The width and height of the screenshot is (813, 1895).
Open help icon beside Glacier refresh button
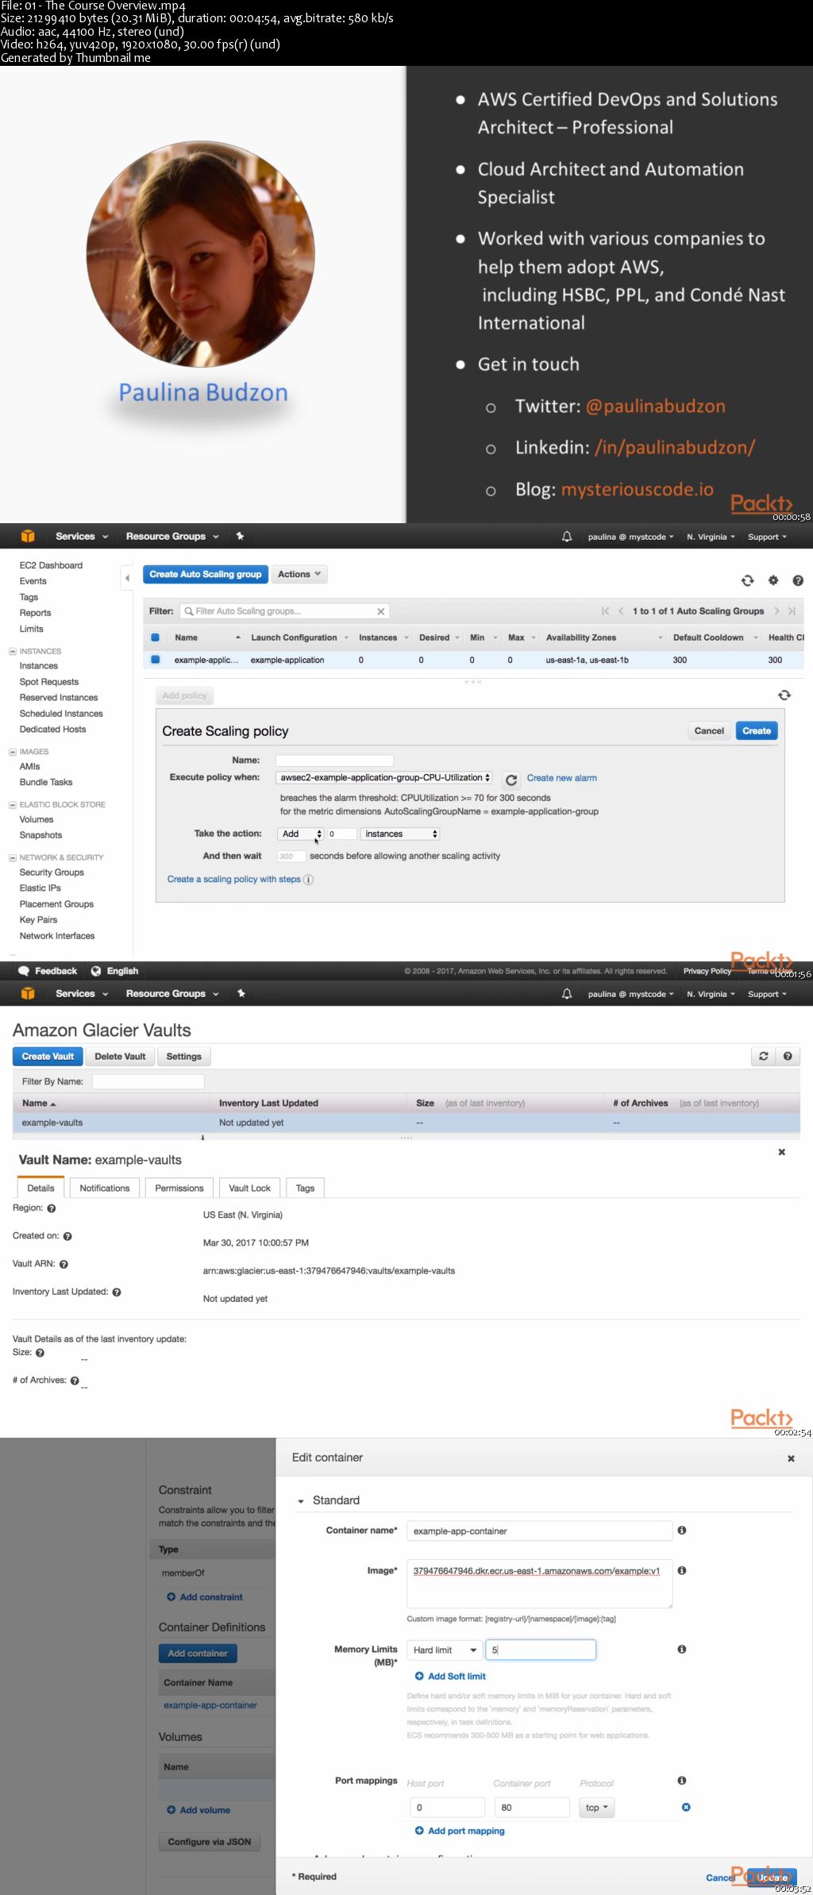(788, 1056)
